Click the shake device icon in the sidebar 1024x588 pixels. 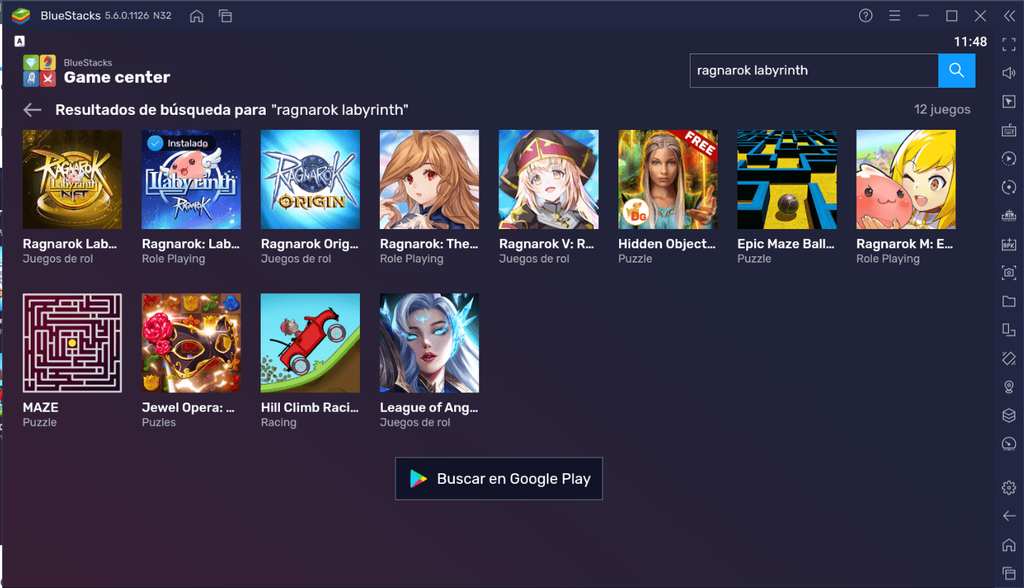(1009, 358)
